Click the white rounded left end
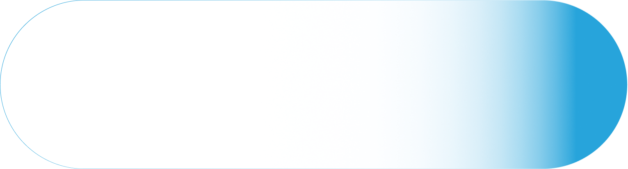Image resolution: width=628 pixels, height=169 pixels. 41,84
